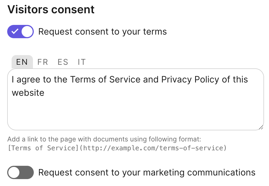Click 'Request consent to your terms' label
269x186 pixels.
(103, 32)
